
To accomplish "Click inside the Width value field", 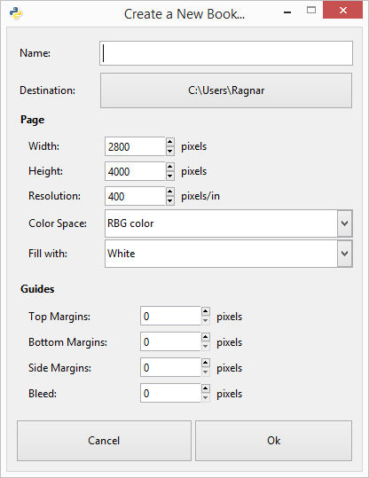I will click(135, 146).
